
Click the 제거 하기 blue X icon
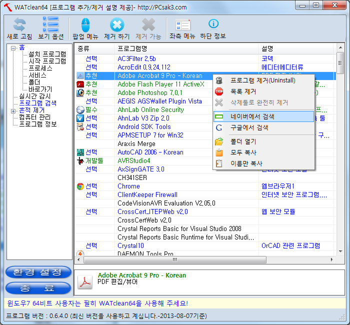(x=117, y=25)
